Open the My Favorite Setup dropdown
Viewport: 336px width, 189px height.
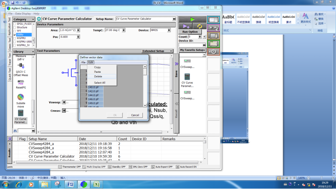pyautogui.click(x=192, y=50)
